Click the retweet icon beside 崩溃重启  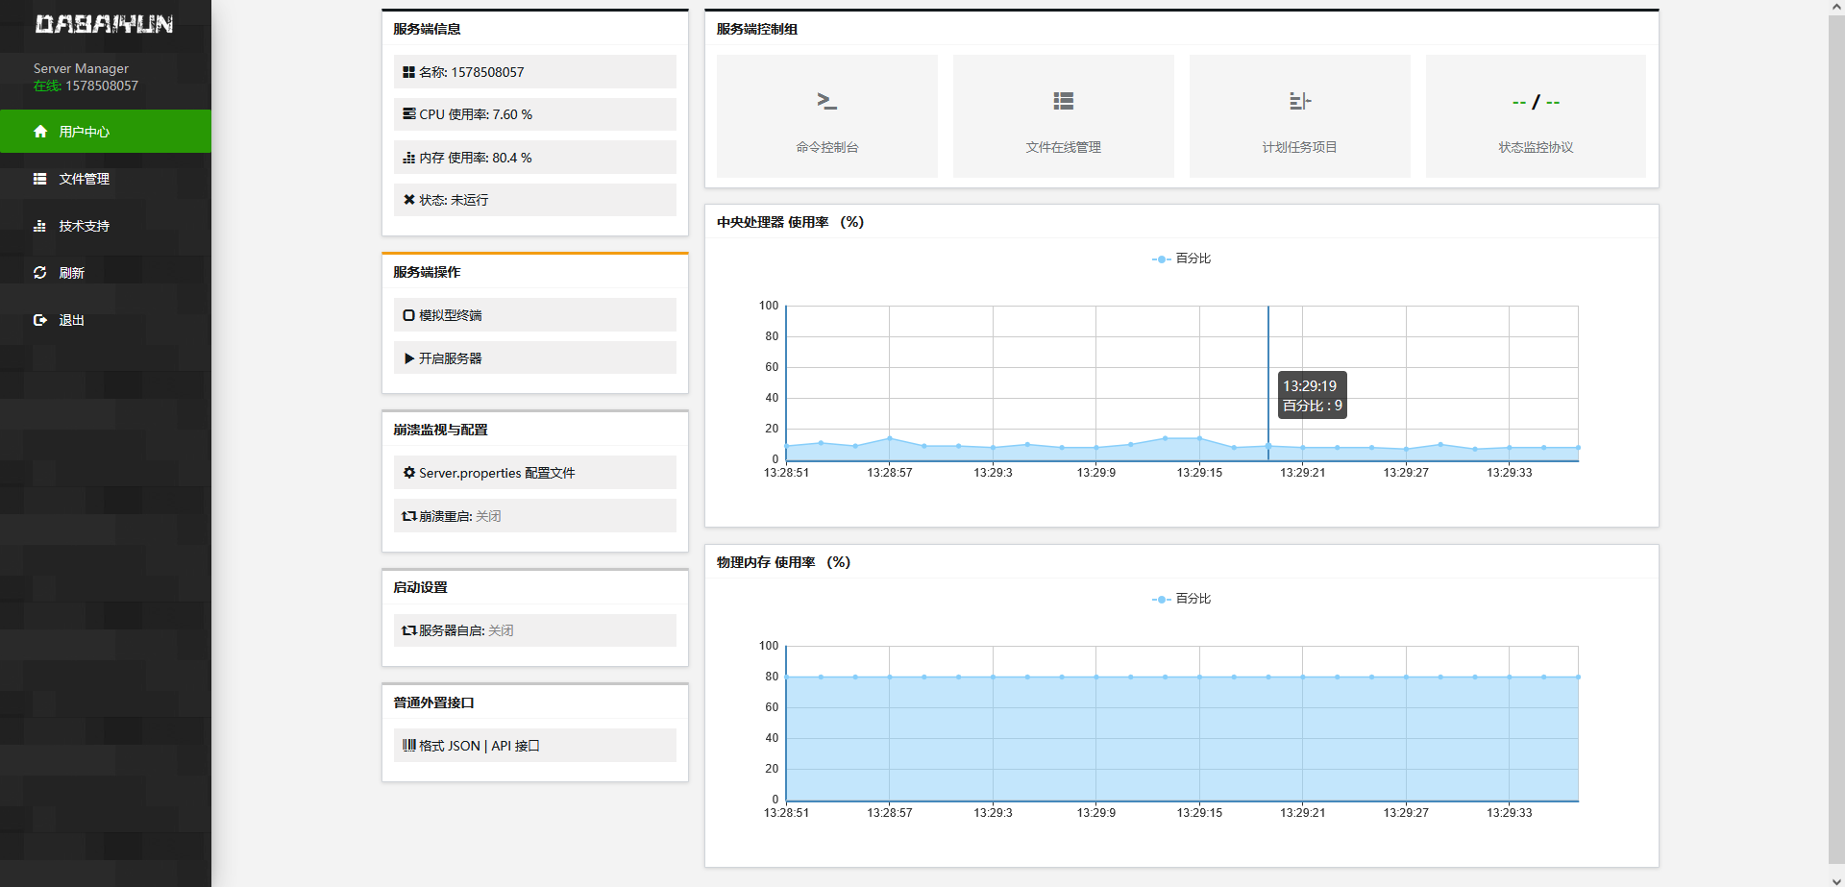coord(409,516)
